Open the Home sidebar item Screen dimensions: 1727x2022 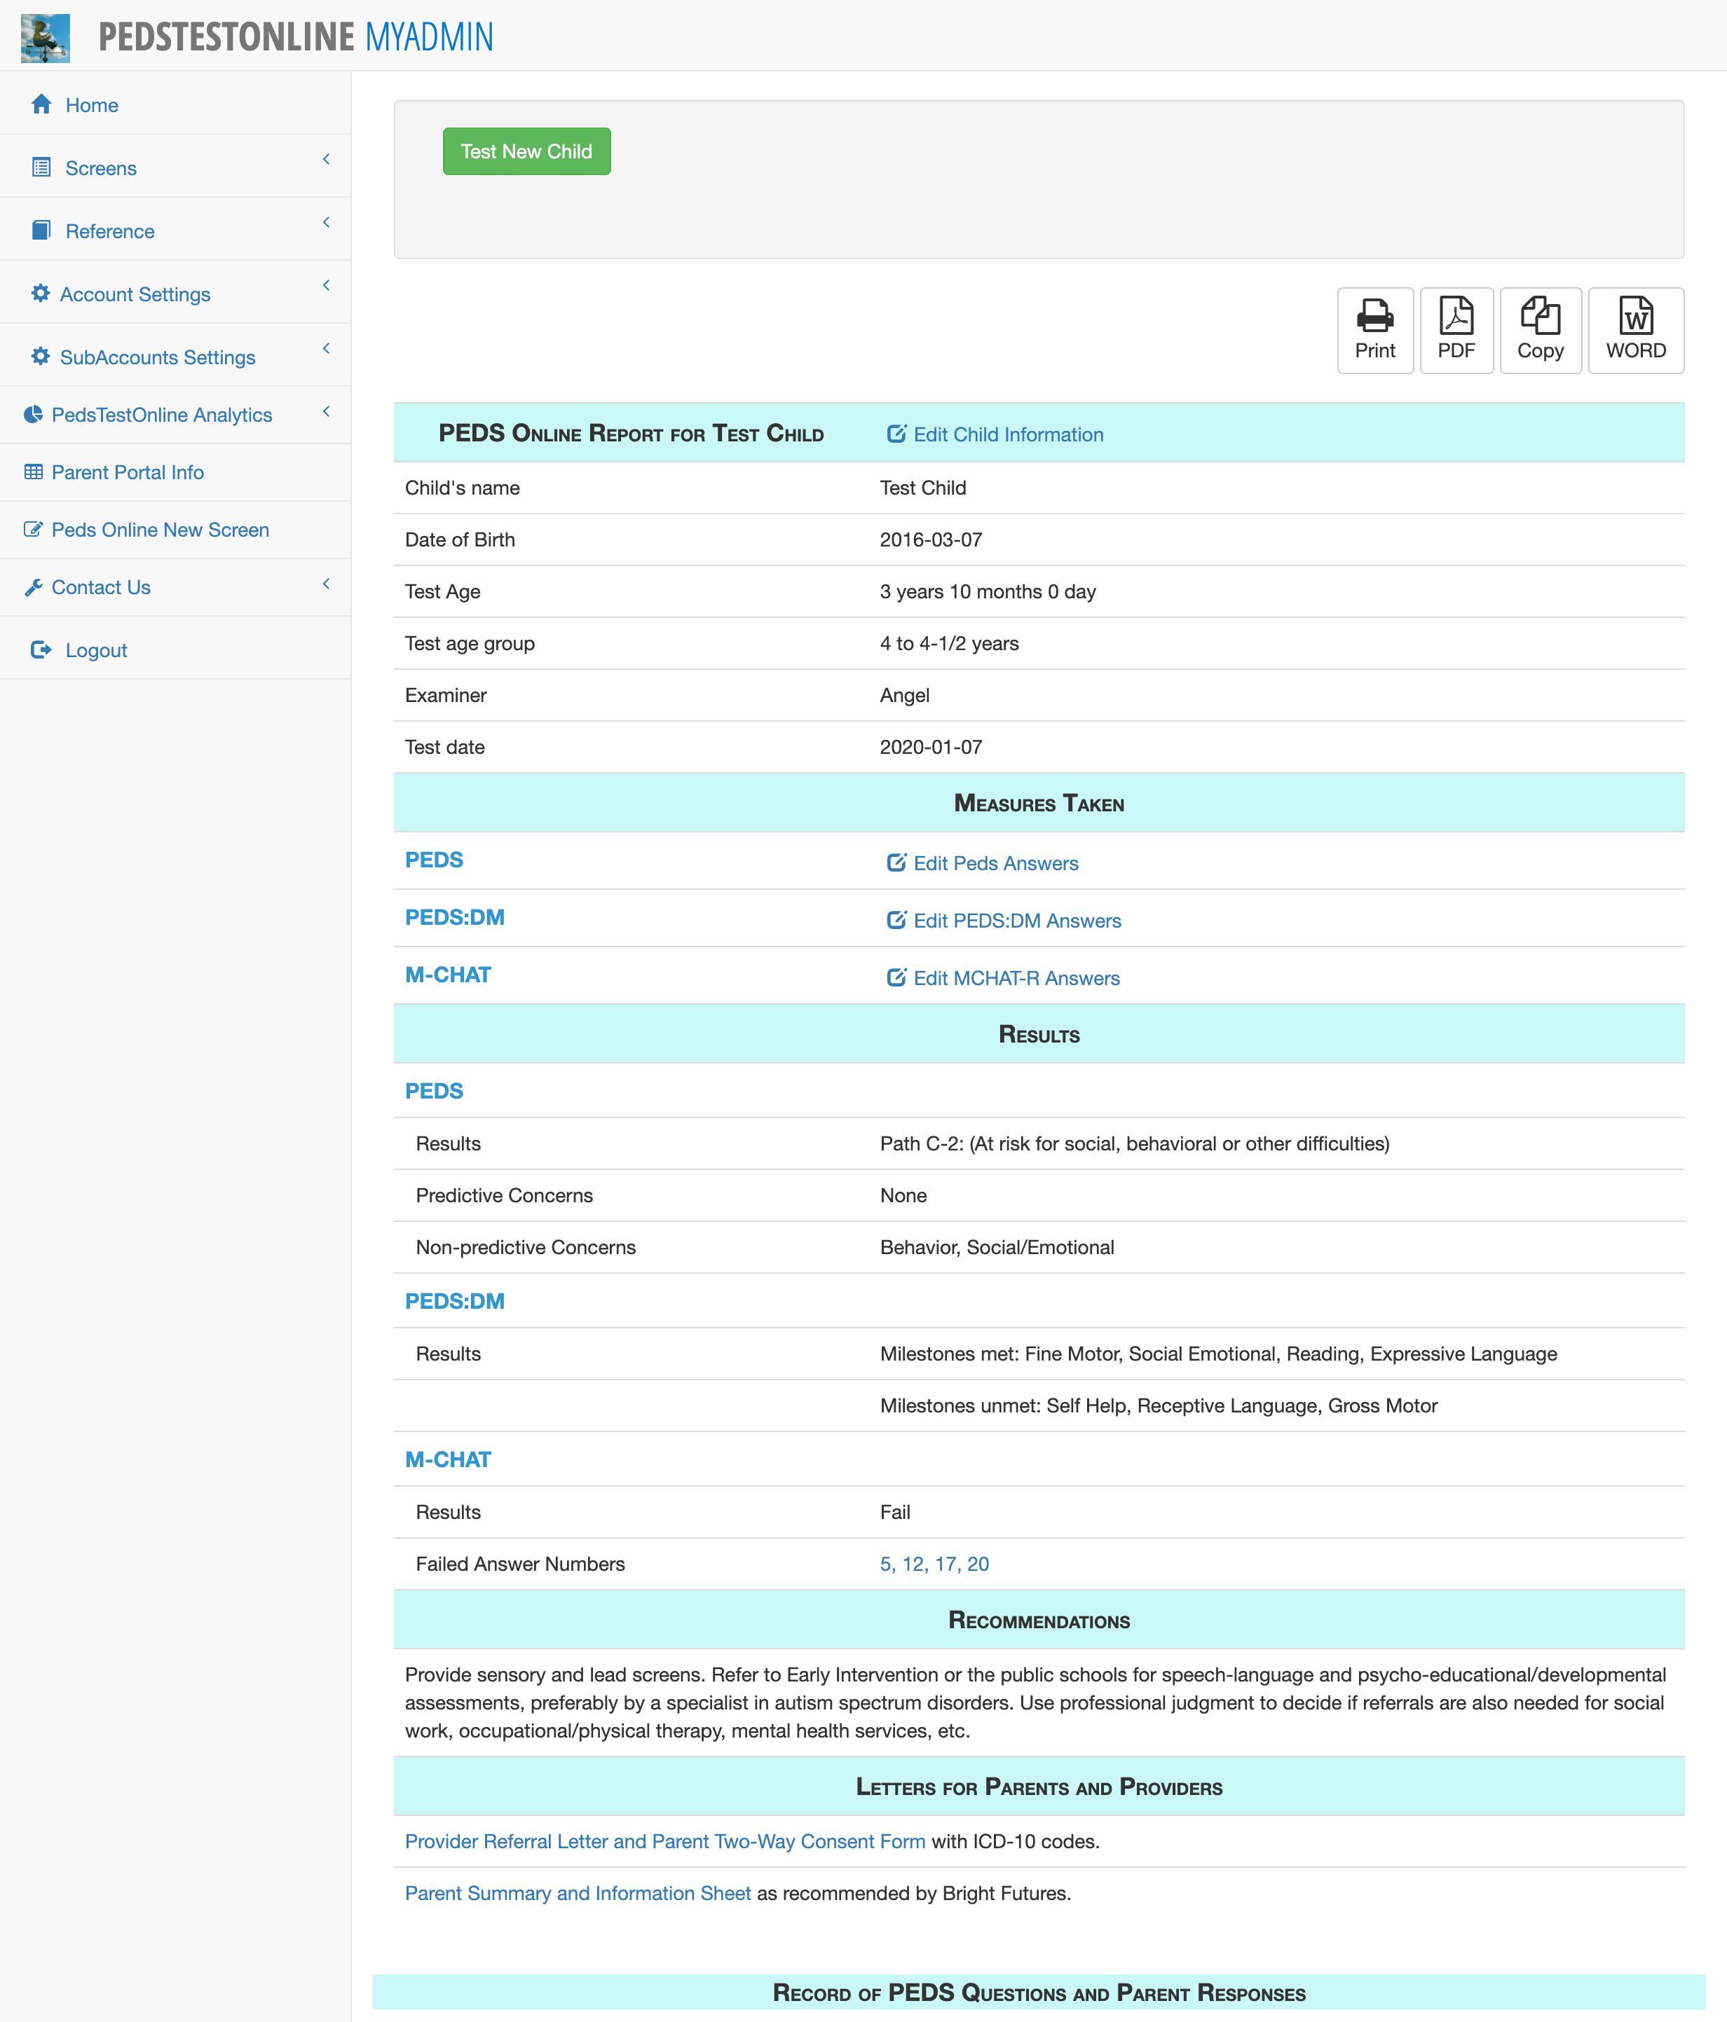[x=92, y=104]
